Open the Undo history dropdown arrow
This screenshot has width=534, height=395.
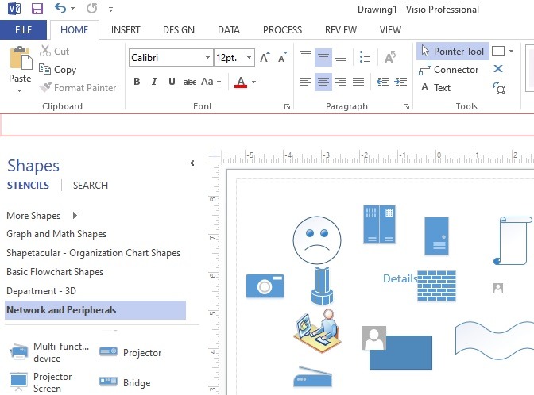coord(73,9)
